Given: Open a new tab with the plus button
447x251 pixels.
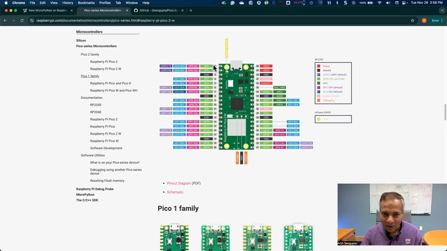Looking at the screenshot, I should (191, 10).
